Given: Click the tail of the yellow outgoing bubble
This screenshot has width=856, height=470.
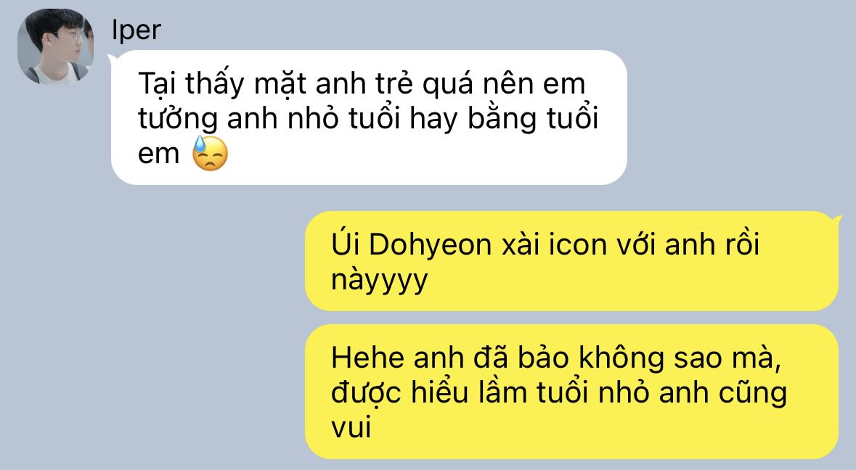Looking at the screenshot, I should tap(837, 218).
